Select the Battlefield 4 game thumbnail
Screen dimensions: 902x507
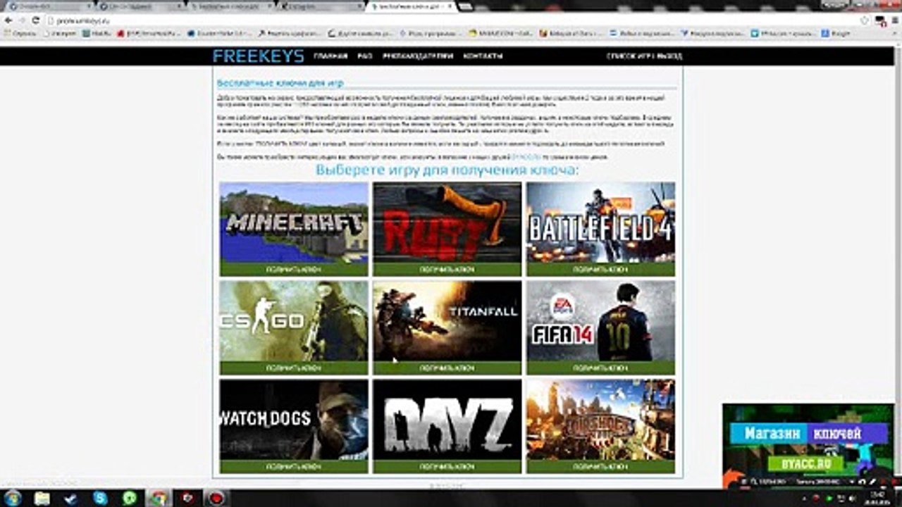[601, 223]
